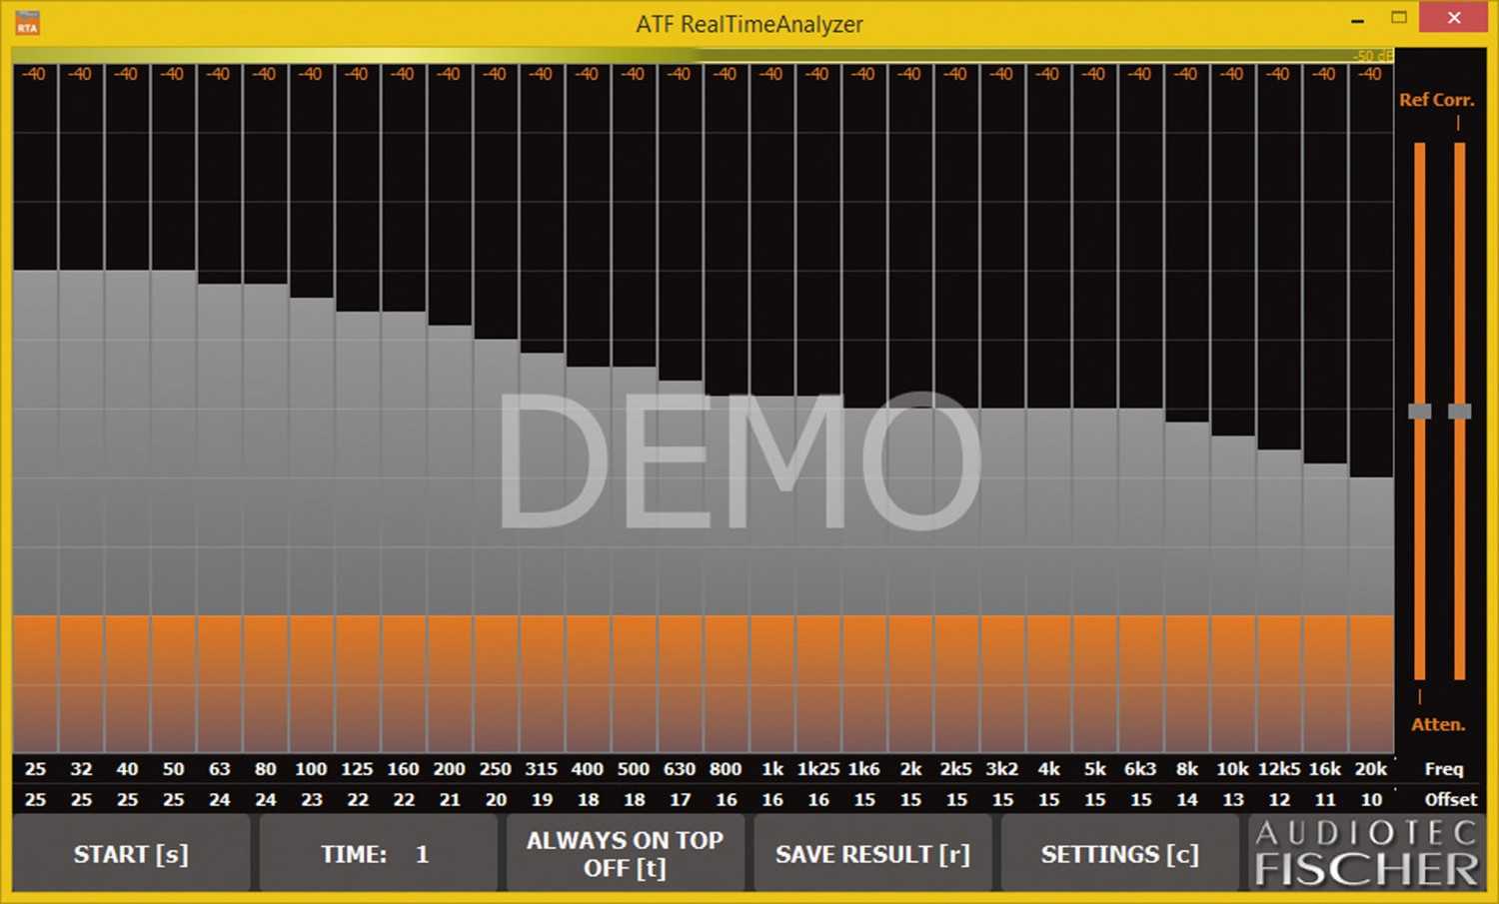This screenshot has width=1499, height=904.
Task: Click the 12k5 frequency label
Action: click(1279, 769)
